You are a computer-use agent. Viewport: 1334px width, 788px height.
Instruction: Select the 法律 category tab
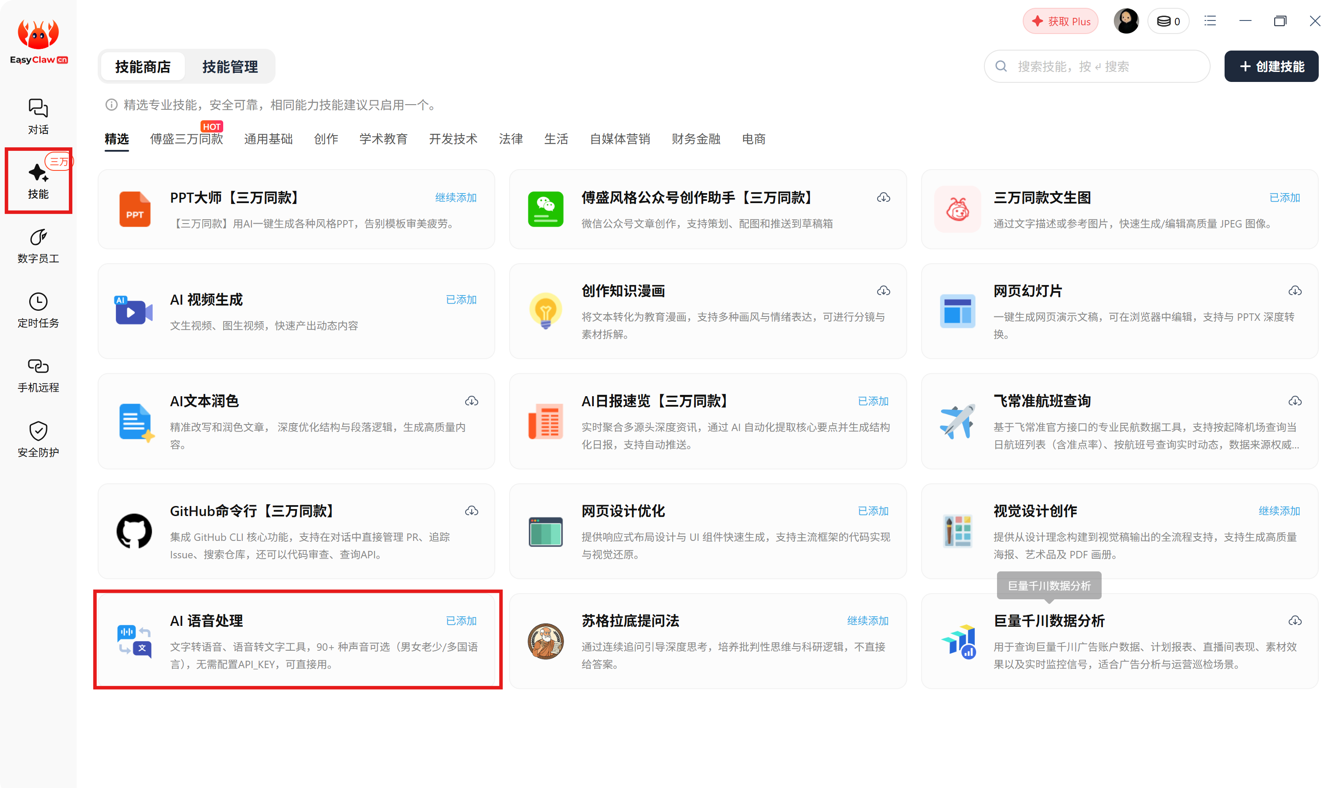point(511,139)
